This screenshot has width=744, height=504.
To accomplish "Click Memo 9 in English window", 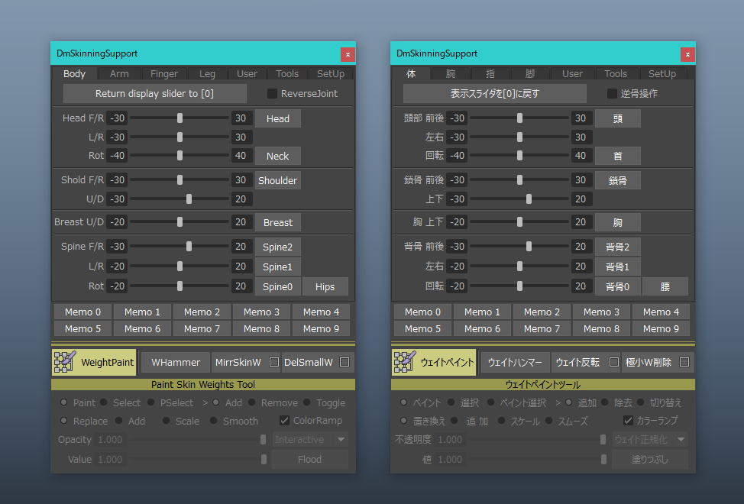I will pyautogui.click(x=322, y=328).
